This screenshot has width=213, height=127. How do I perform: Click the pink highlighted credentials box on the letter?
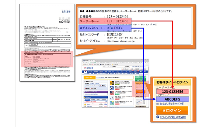click(x=47, y=59)
